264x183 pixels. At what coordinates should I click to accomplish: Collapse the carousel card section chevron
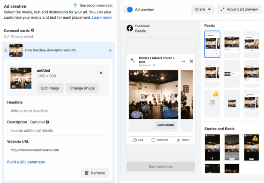110,51
